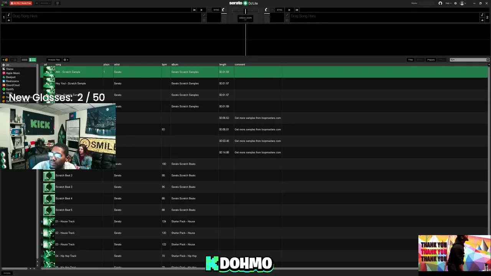Enable SYNC on deck 2
This screenshot has height=276, width=491.
point(280,10)
